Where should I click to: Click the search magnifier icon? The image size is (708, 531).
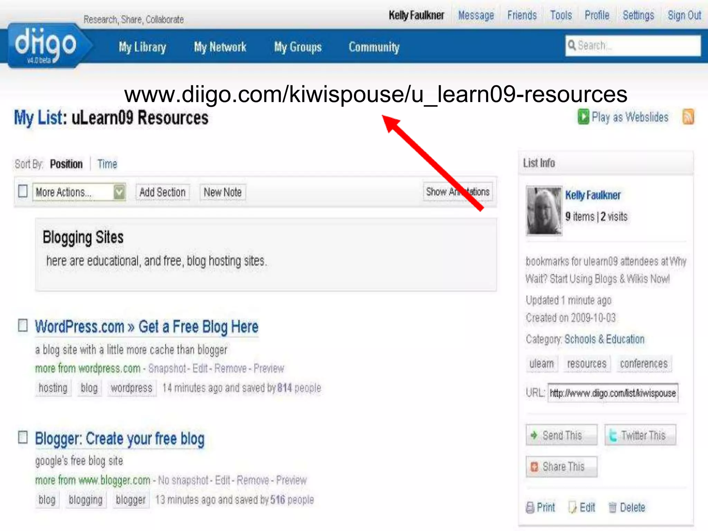click(x=572, y=45)
